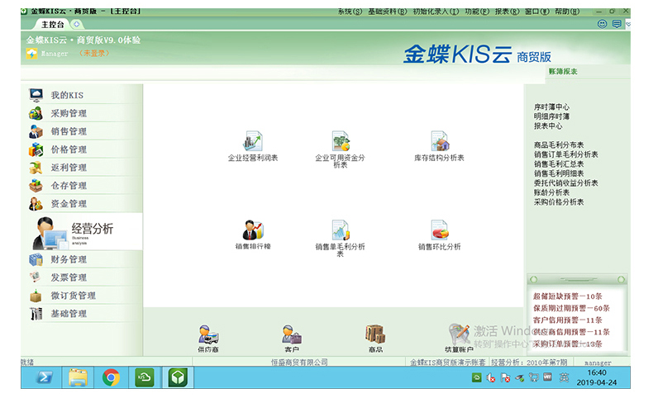
Task: Open 销售毛利汇总表 link
Action: (559, 163)
